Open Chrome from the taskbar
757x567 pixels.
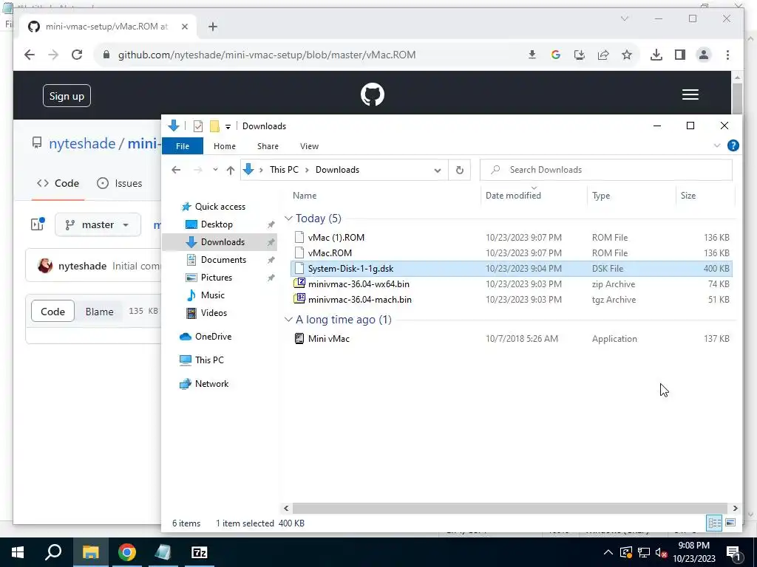(127, 552)
